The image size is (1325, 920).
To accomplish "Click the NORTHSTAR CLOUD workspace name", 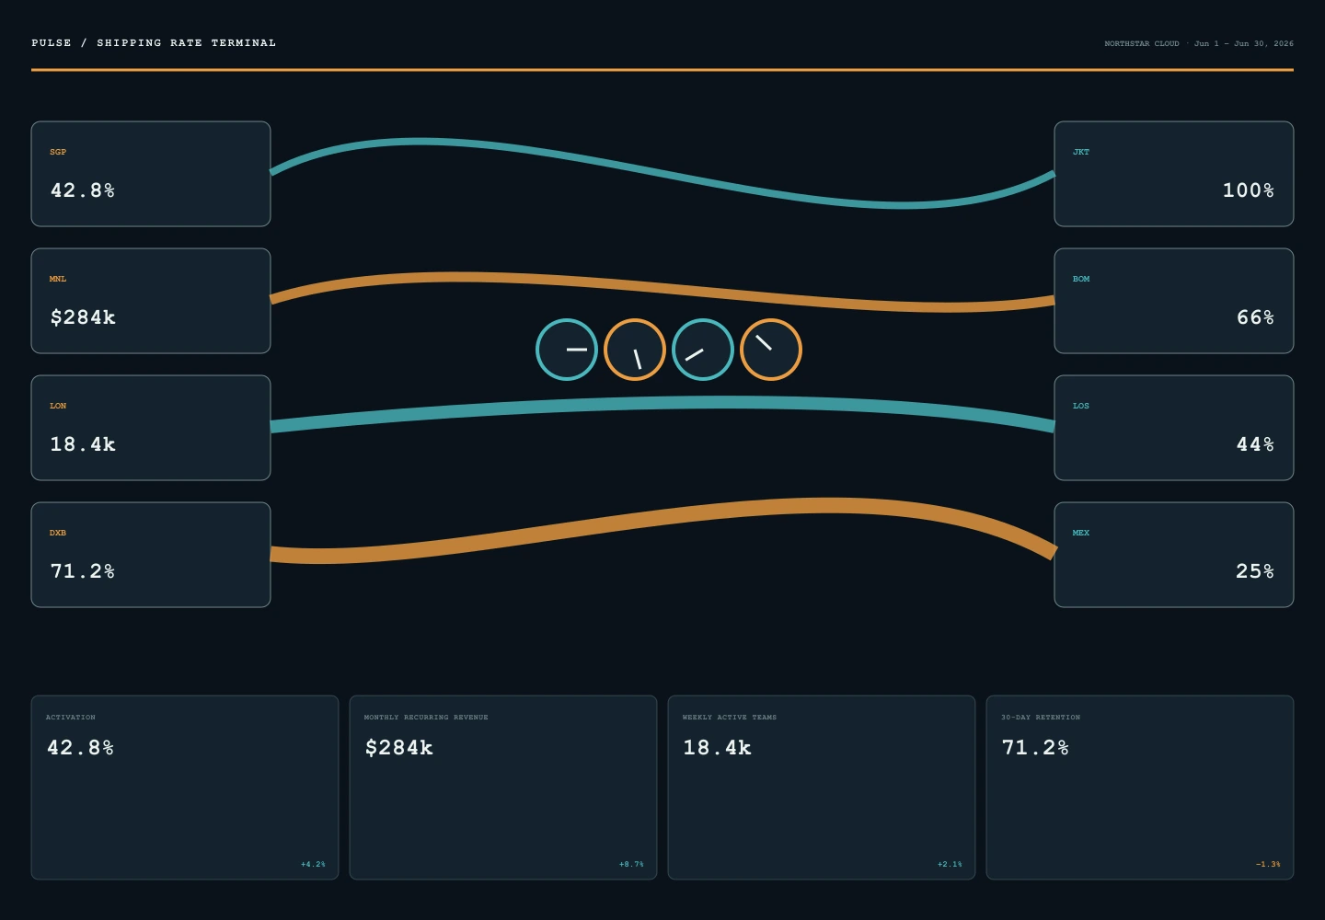I will (x=1142, y=43).
